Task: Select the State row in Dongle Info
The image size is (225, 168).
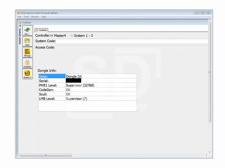Action: (x=52, y=76)
